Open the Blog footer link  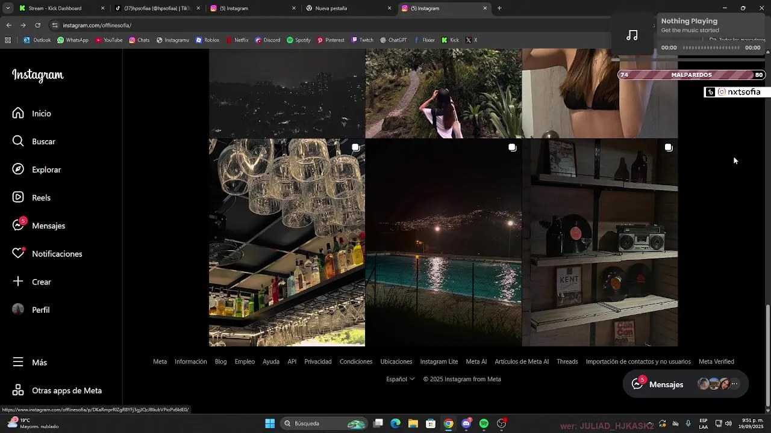220,361
